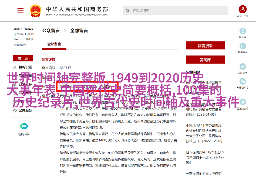Click the user login avatar icon
Screen dimensions: 256x177
pos(242,10)
